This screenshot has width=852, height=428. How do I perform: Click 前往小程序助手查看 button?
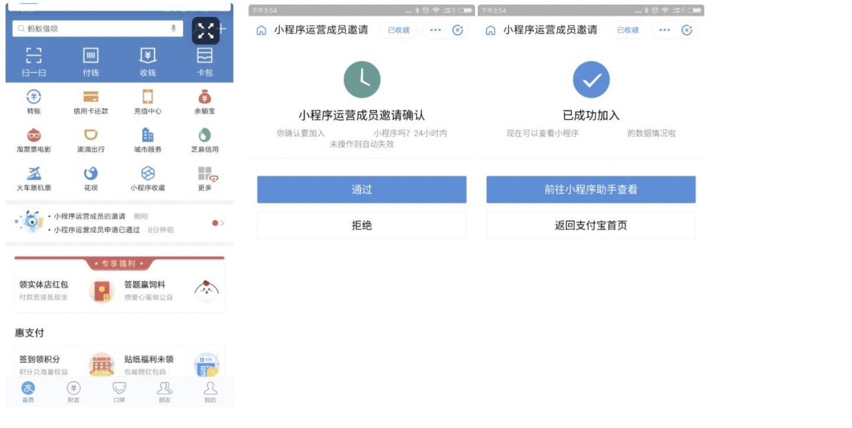point(591,190)
